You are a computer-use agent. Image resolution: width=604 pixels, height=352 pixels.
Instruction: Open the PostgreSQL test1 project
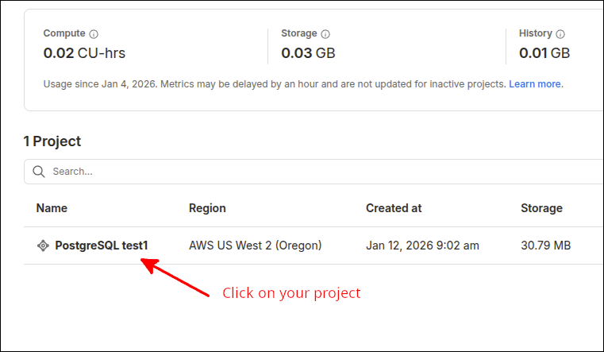(102, 246)
